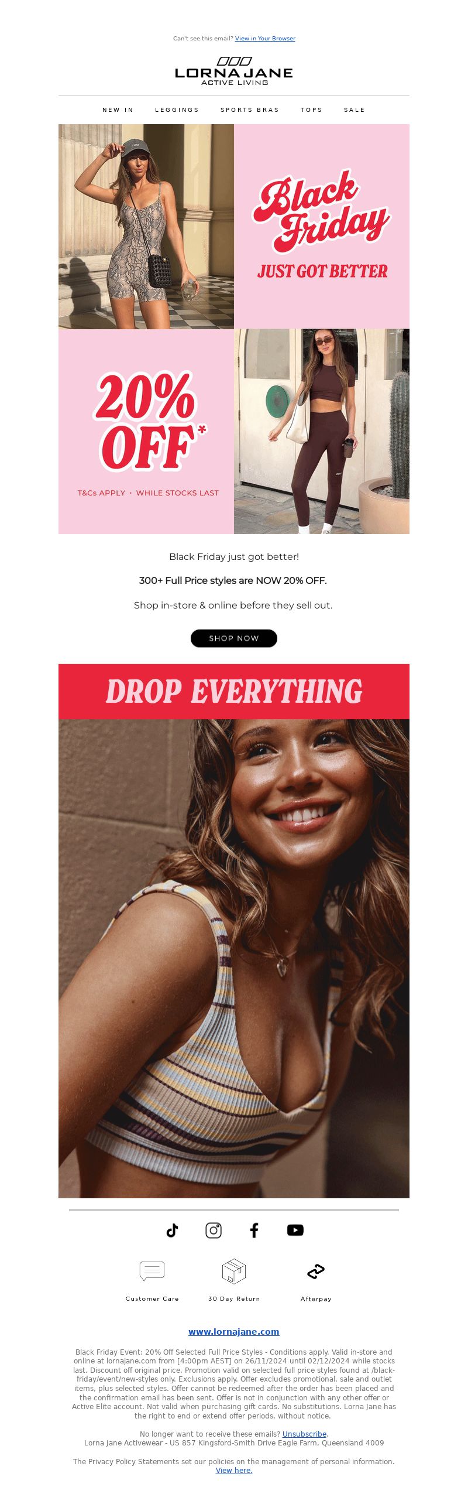Click the SHOP NOW button

click(234, 638)
